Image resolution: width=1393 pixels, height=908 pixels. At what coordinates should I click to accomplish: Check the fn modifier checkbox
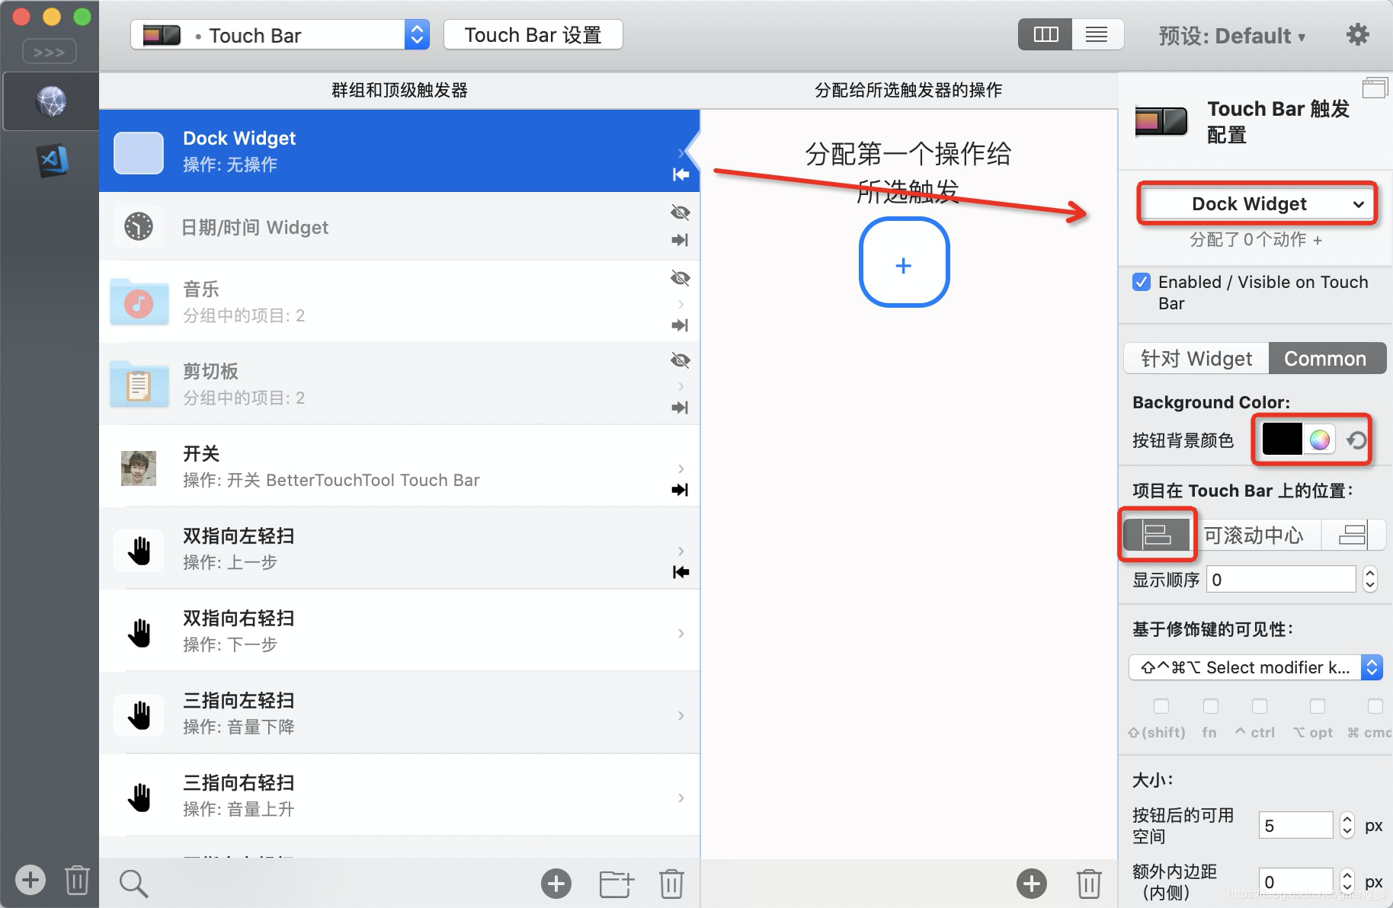tap(1211, 706)
